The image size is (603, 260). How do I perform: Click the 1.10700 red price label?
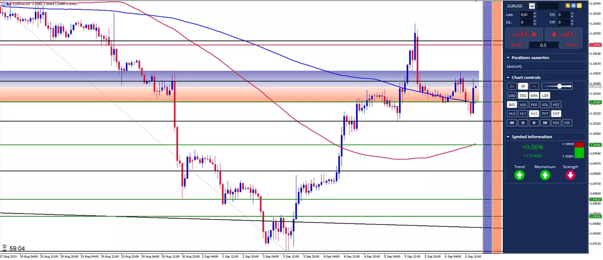595,45
